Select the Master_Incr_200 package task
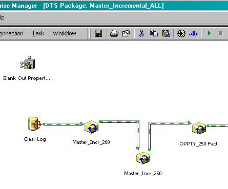 (x=91, y=127)
